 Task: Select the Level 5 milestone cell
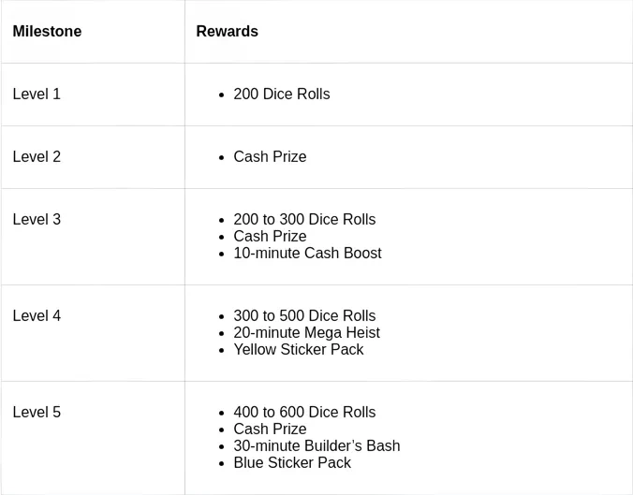(x=37, y=413)
